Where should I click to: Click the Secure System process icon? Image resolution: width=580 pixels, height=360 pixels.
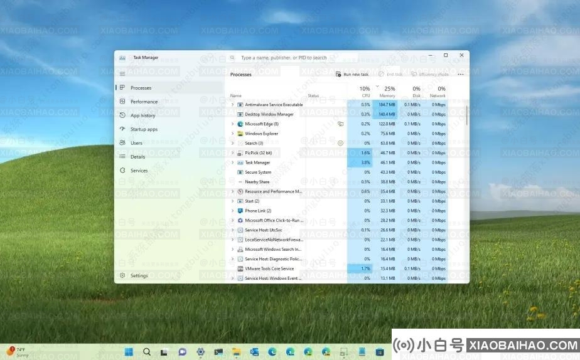click(x=240, y=172)
